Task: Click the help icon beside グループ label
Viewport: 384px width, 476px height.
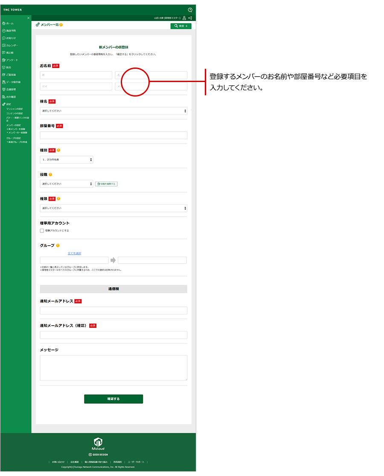Action: tap(58, 246)
